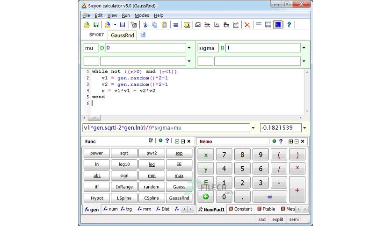Click the power function button

tap(96, 153)
